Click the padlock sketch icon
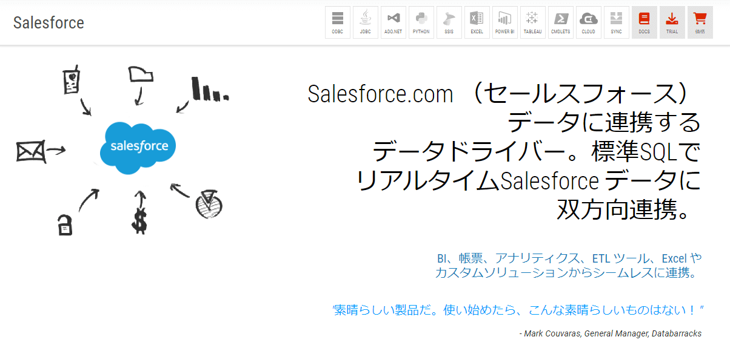730x354 pixels. point(65,224)
